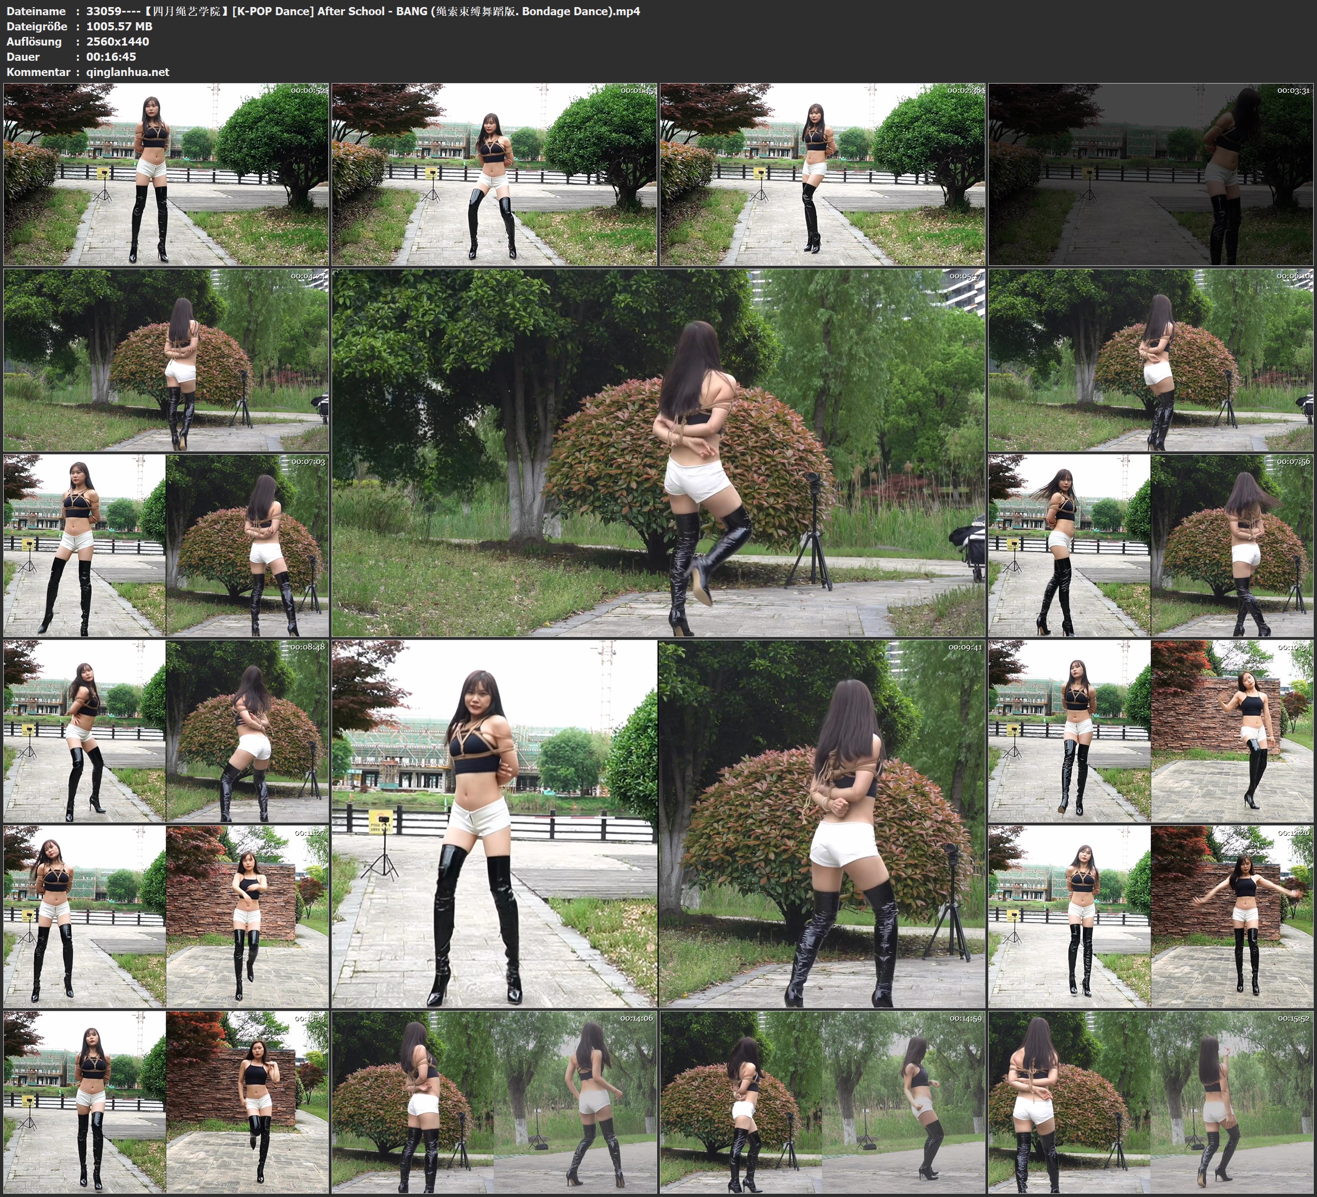1317x1197 pixels.
Task: Click the thumbnail timestamped 00:11:27
Action: click(x=166, y=916)
